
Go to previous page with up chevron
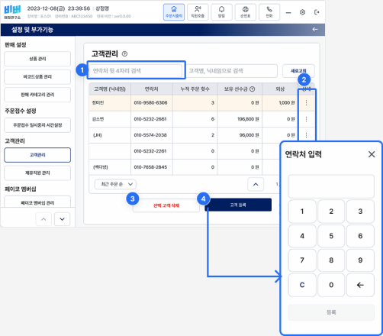tap(256, 184)
